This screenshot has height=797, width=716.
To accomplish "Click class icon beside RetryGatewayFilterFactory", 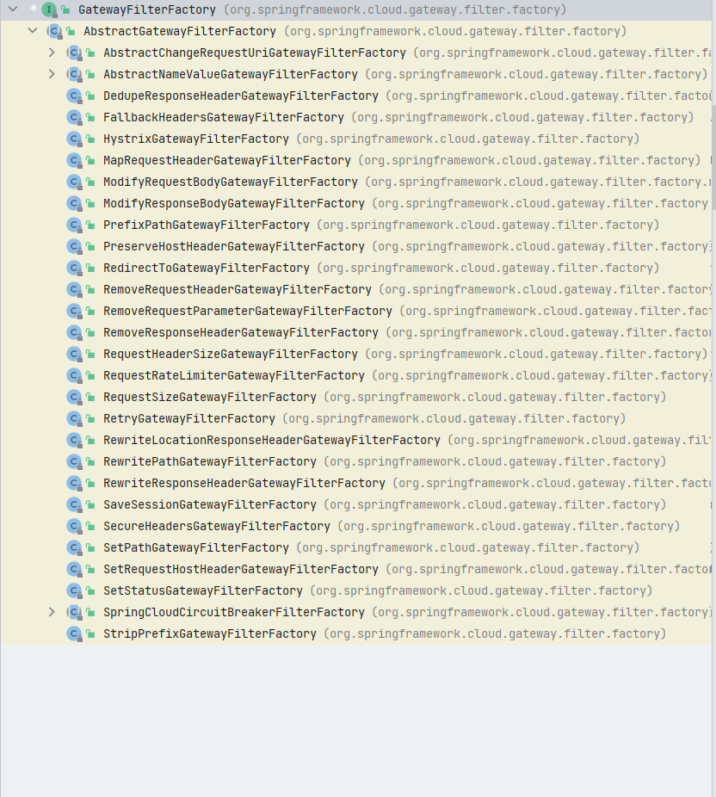I will pyautogui.click(x=75, y=418).
